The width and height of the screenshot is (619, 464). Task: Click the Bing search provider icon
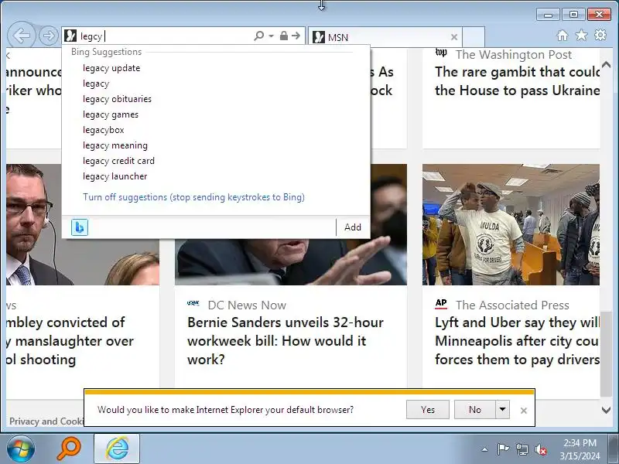pos(80,227)
